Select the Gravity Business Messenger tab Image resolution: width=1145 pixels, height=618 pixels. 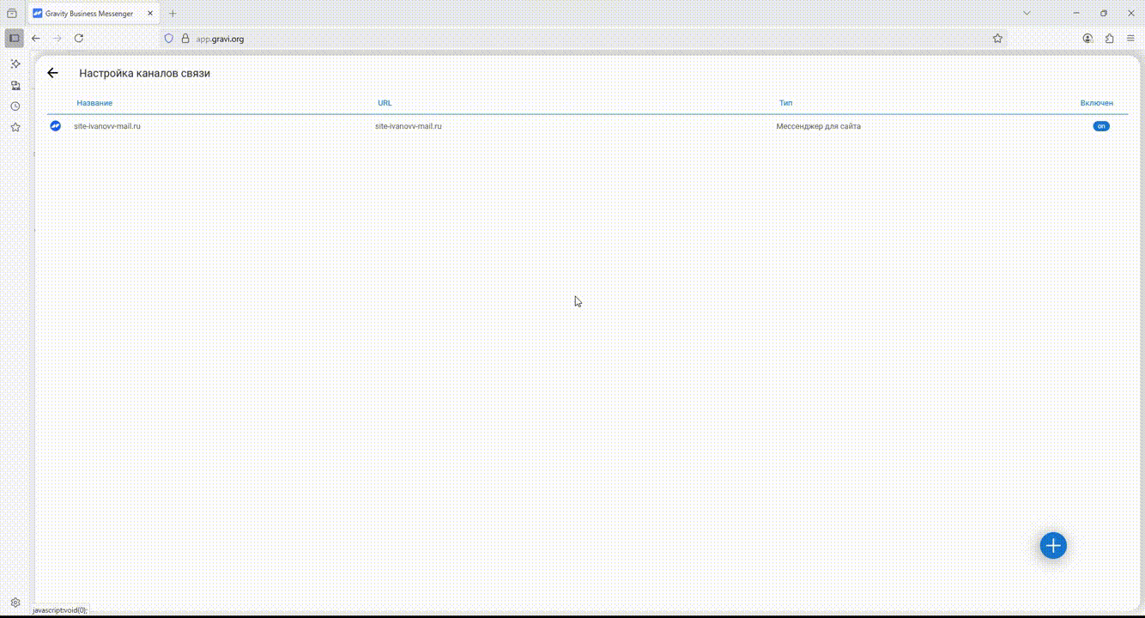tap(90, 14)
